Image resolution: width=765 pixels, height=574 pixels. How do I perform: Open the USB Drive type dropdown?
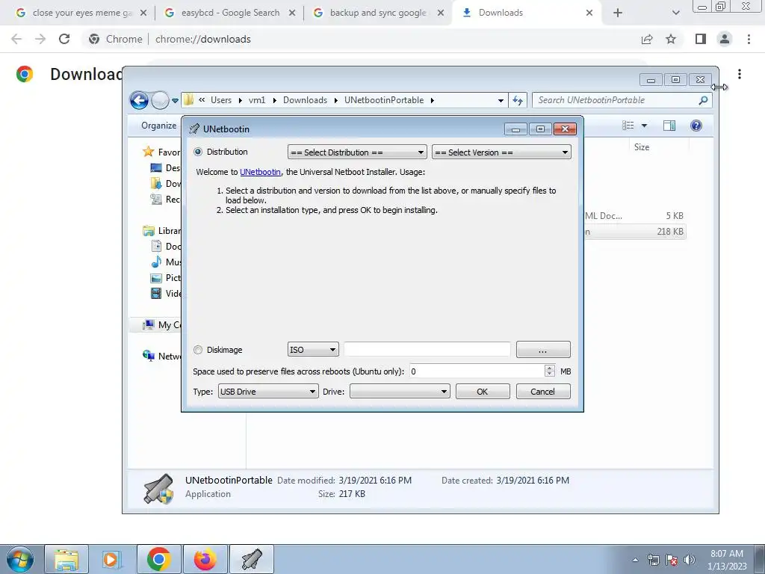click(x=268, y=392)
